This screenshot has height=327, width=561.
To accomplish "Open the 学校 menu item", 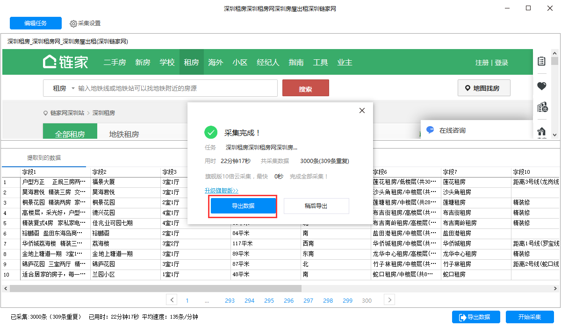I will tap(167, 62).
